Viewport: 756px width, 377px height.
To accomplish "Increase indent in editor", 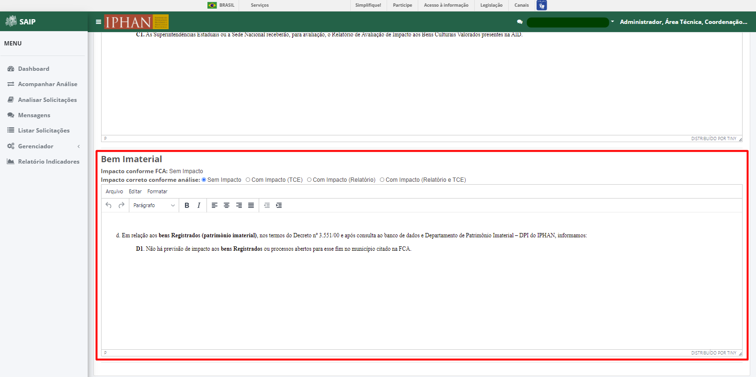I will (x=279, y=205).
